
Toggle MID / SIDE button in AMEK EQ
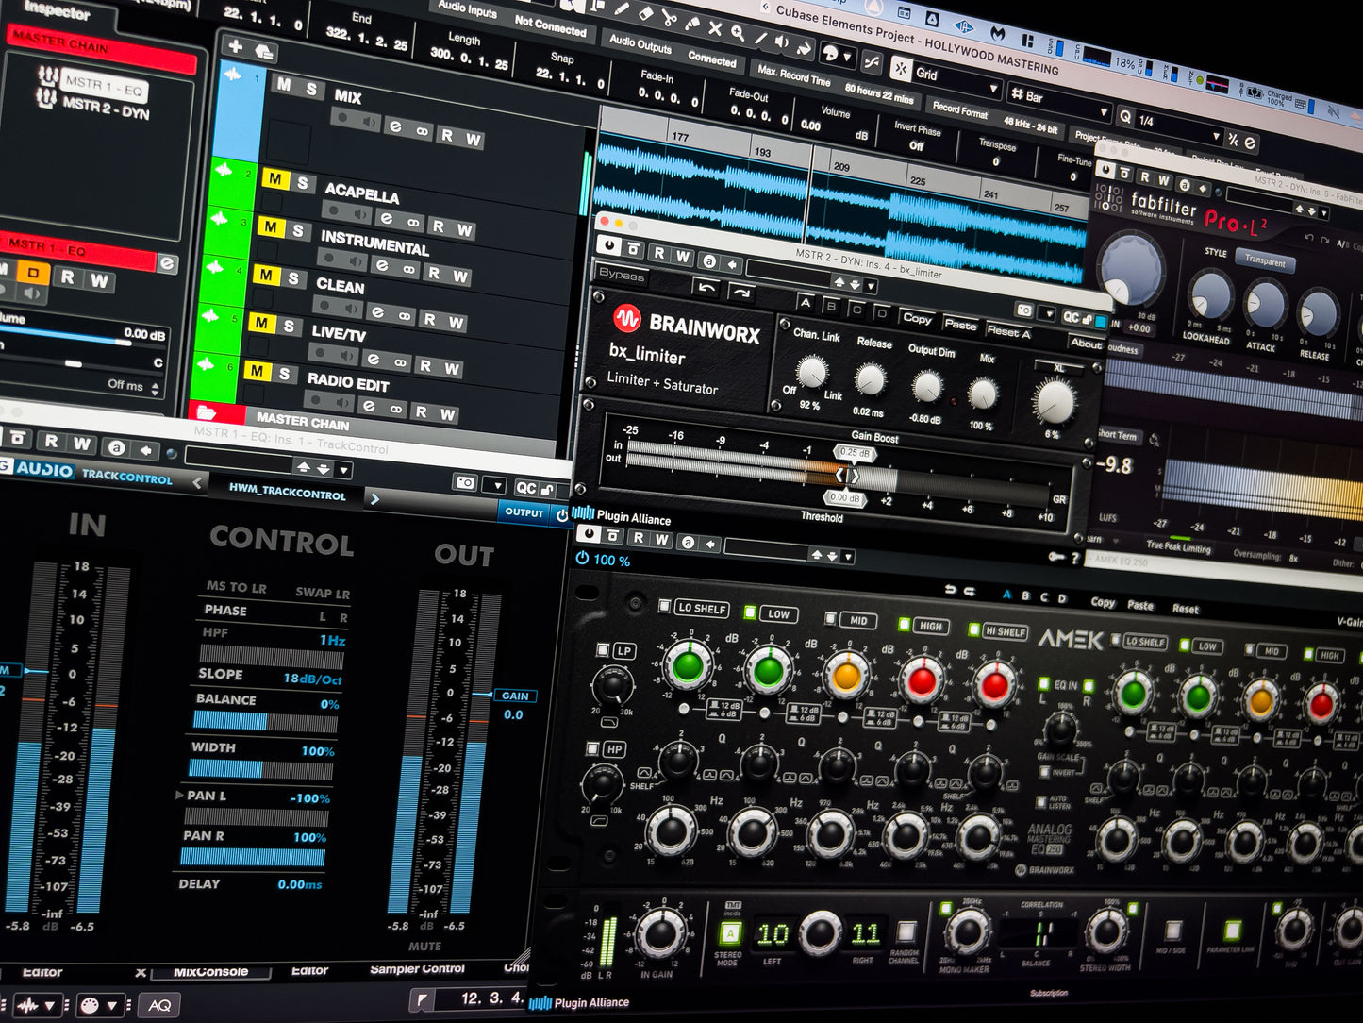coord(1173,931)
